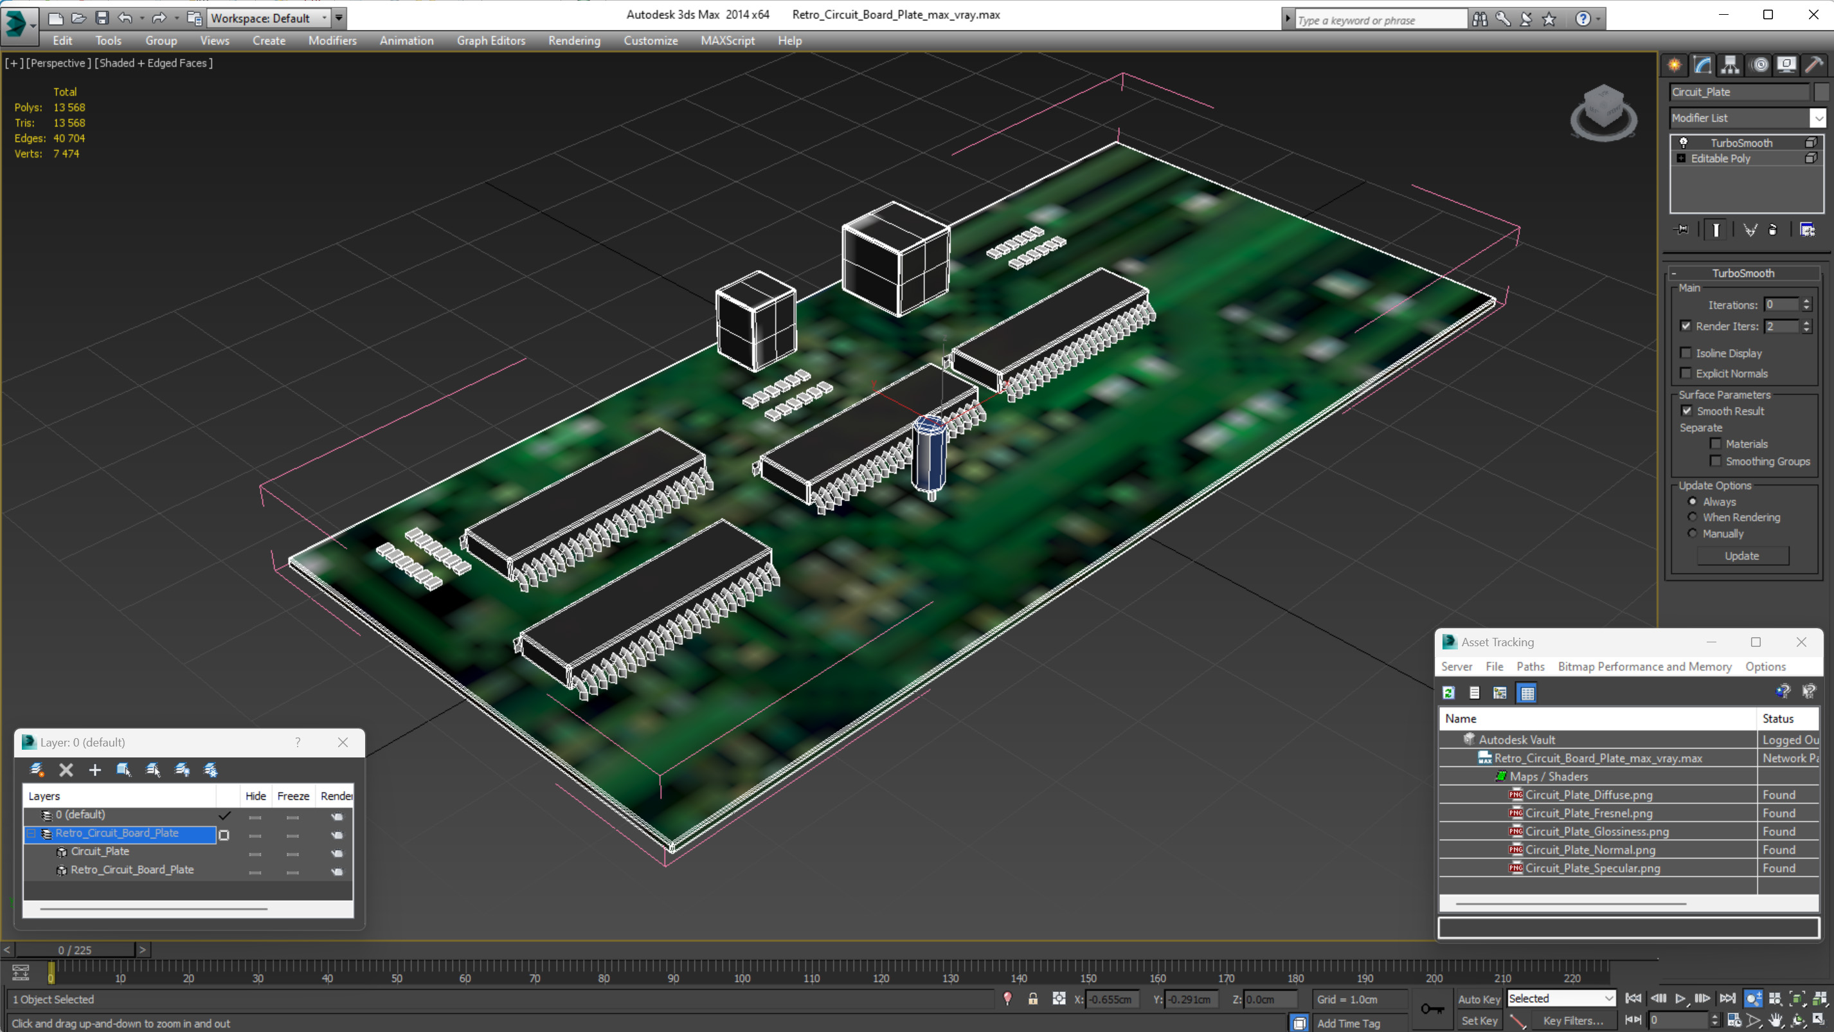
Task: Click the Redo toolbar icon
Action: 159,18
